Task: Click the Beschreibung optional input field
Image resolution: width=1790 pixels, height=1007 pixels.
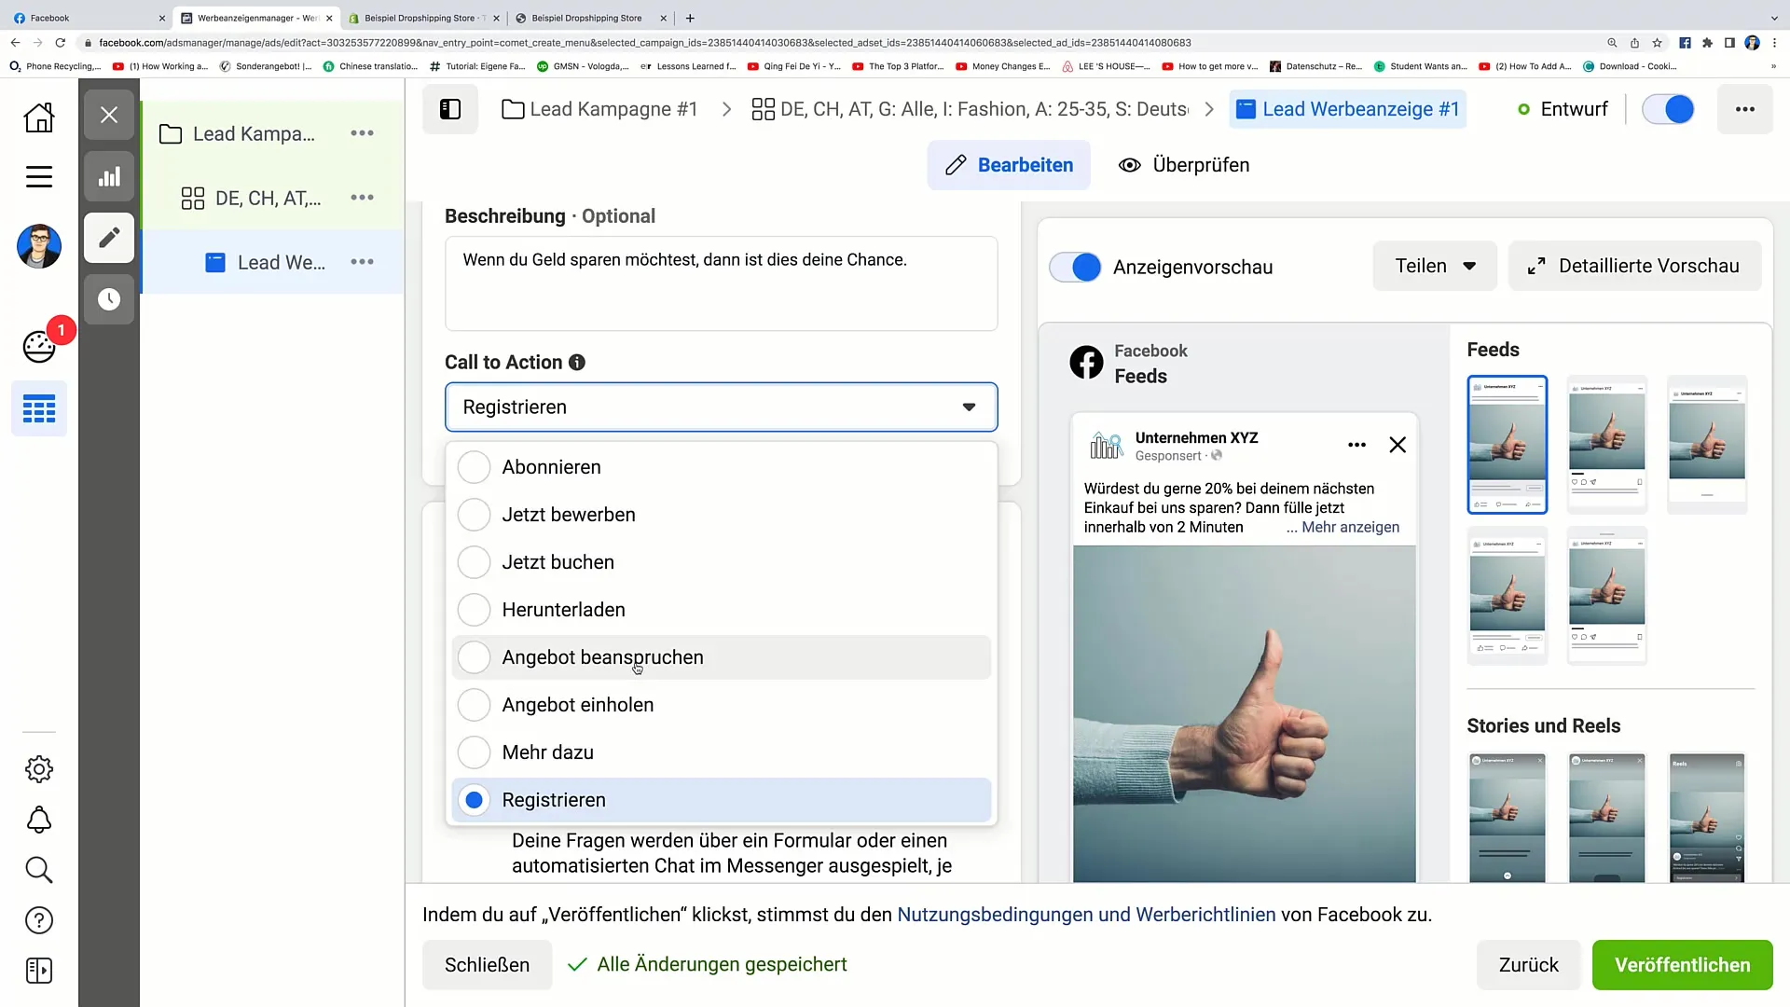Action: 722,283
